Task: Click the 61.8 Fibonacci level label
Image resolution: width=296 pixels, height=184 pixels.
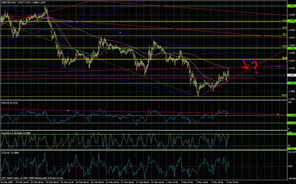Action: pyautogui.click(x=285, y=58)
